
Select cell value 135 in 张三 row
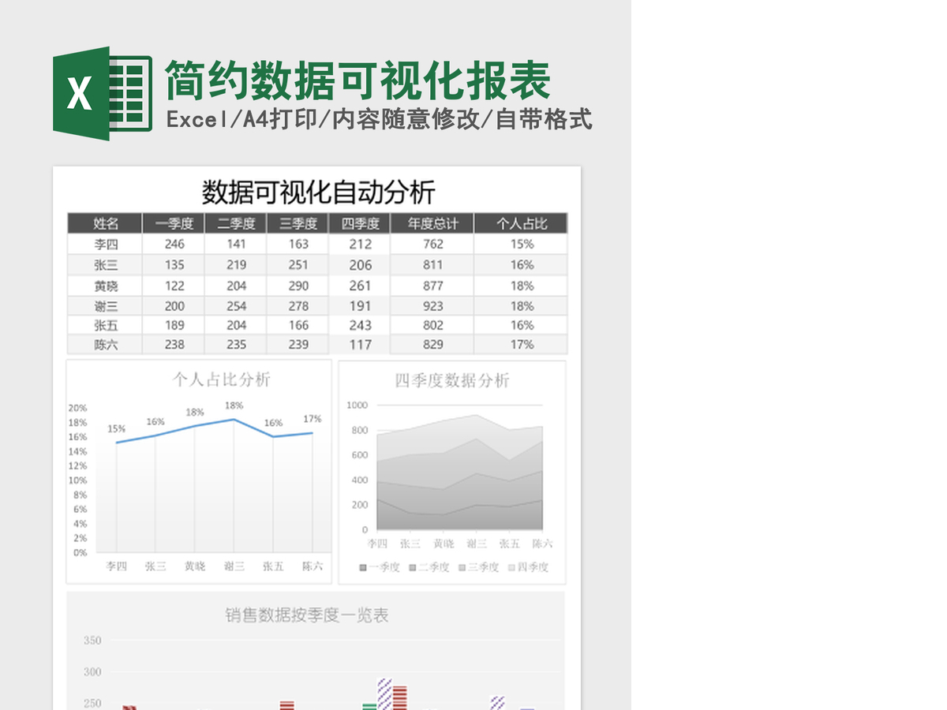(x=174, y=265)
